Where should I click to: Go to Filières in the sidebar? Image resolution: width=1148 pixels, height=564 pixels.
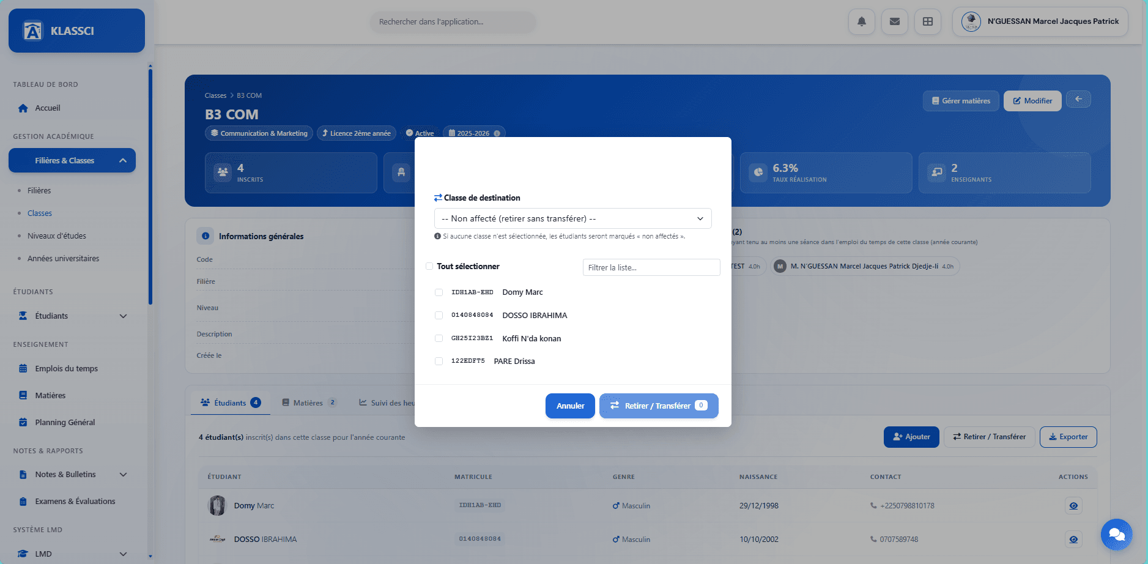pos(39,191)
